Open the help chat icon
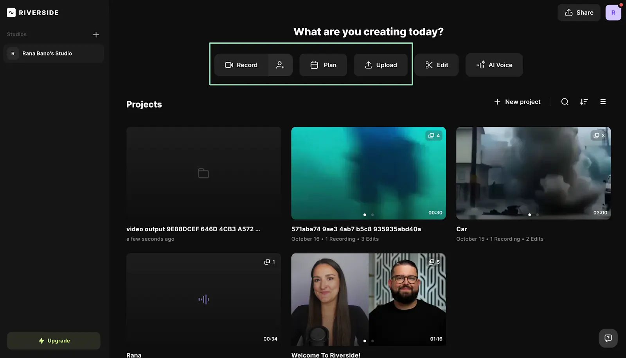 (x=608, y=338)
